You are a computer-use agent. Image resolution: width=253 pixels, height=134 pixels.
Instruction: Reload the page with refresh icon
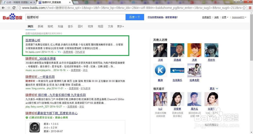pos(14,8)
